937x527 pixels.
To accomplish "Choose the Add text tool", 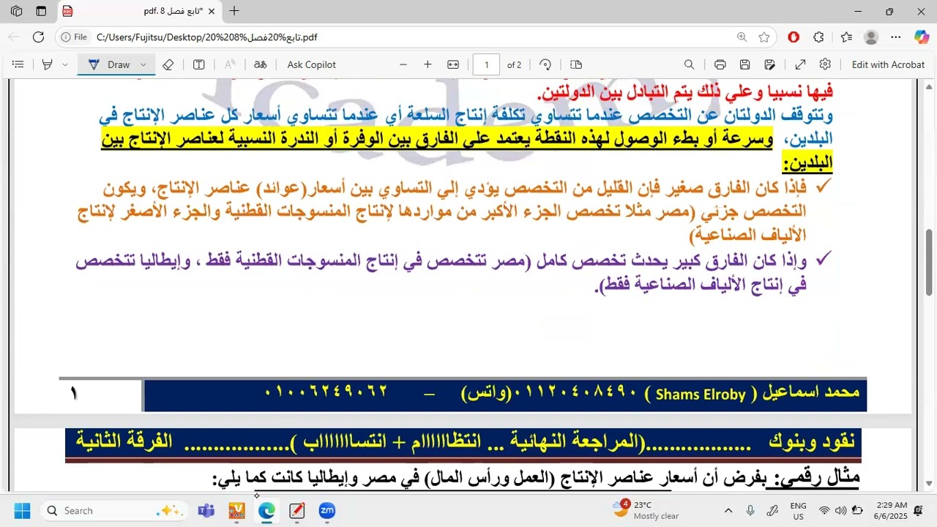I will [198, 64].
